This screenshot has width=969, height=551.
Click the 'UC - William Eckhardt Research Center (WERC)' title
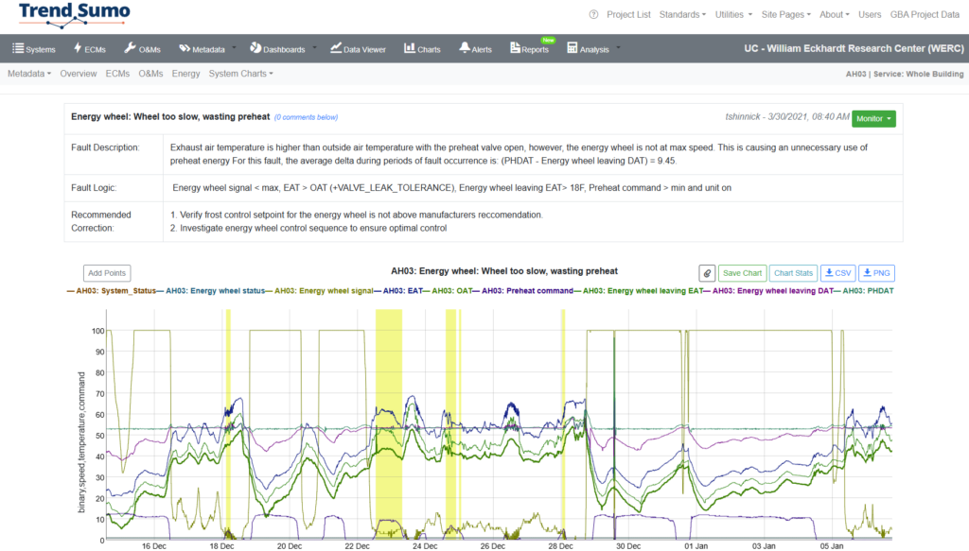[x=854, y=48]
